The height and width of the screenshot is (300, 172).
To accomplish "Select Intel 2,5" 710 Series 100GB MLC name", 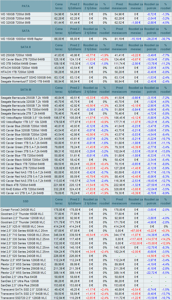I will click(25, 235).
